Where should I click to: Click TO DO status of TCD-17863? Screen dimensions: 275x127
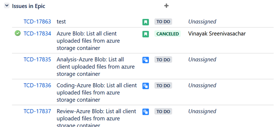(x=163, y=22)
